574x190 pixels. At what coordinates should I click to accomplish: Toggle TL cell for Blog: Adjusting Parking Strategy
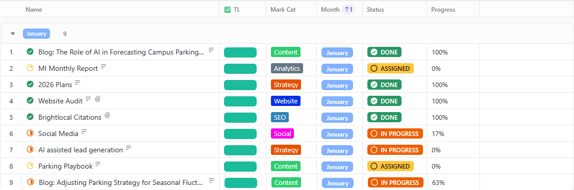pos(240,183)
